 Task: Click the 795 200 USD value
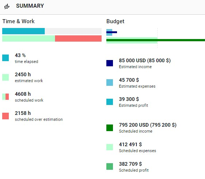coord(148,125)
